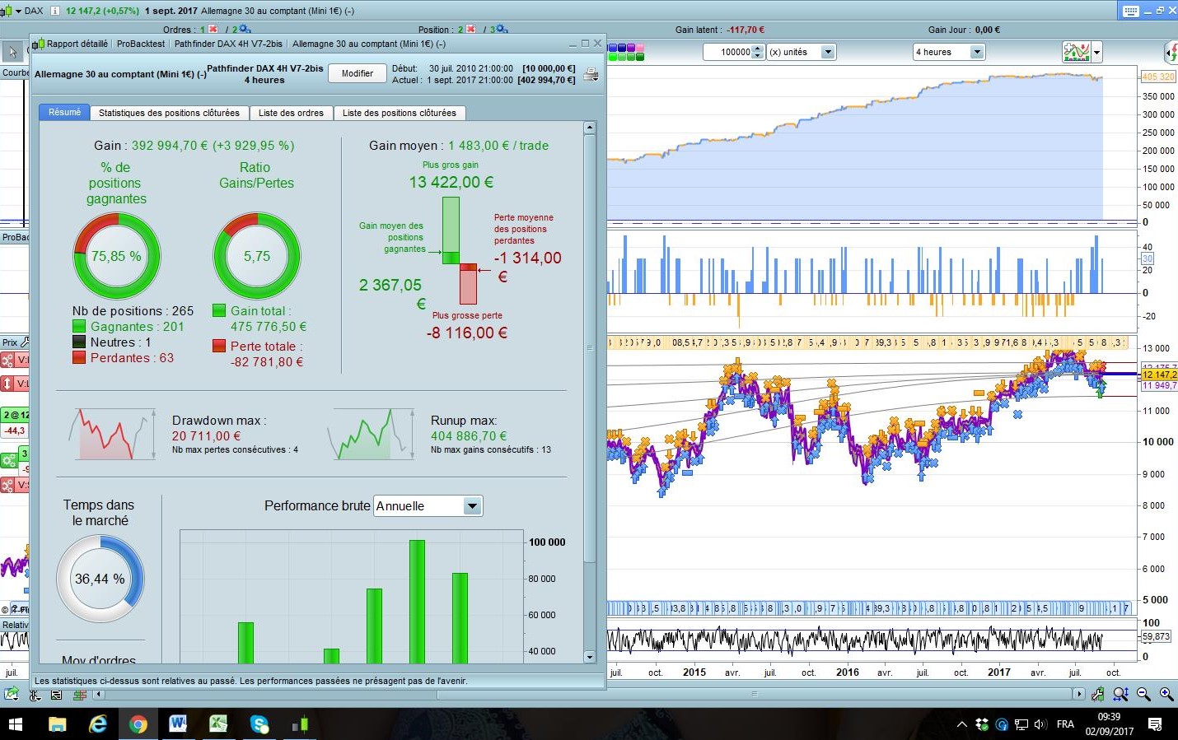This screenshot has height=740, width=1178.
Task: Open Excel from taskbar
Action: click(218, 724)
